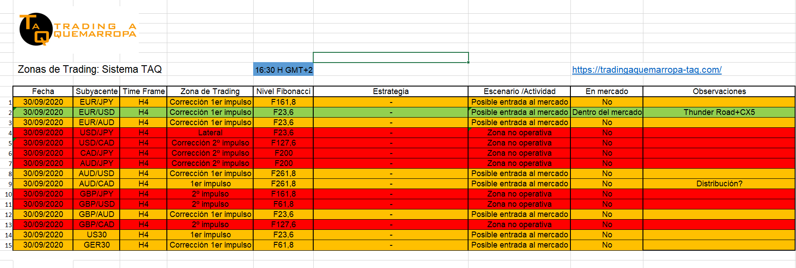Select the Distribución? observation cell
The image size is (796, 268).
click(719, 184)
